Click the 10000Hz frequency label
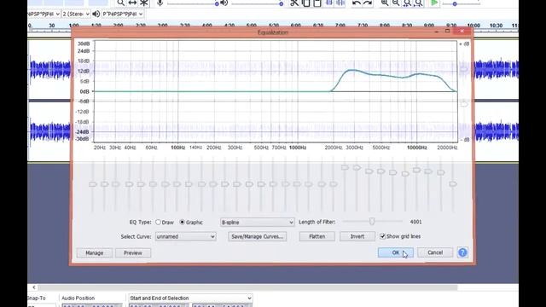Image resolution: width=546 pixels, height=307 pixels. [x=417, y=148]
